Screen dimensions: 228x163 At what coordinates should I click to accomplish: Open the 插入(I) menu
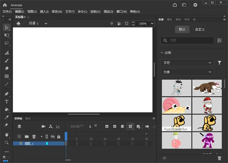(44, 12)
